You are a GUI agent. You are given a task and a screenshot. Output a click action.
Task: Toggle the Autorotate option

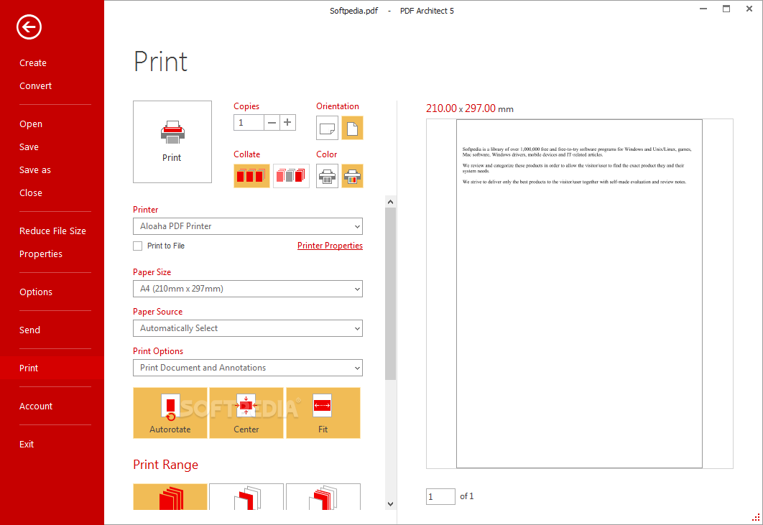170,413
